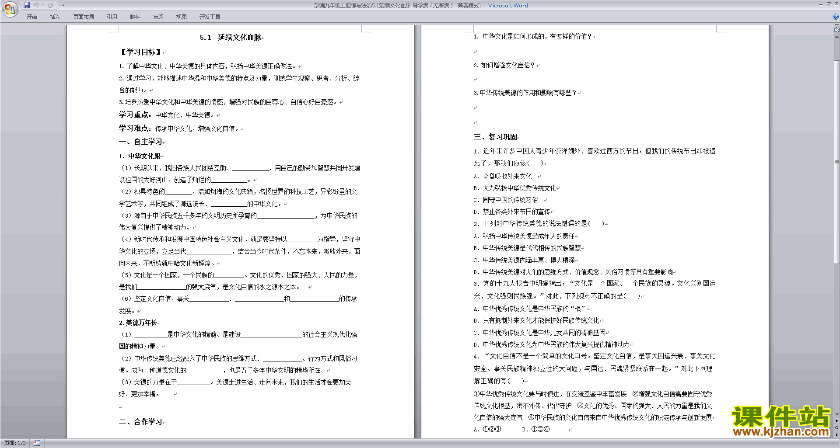Close the Microsoft Word window

point(836,3)
